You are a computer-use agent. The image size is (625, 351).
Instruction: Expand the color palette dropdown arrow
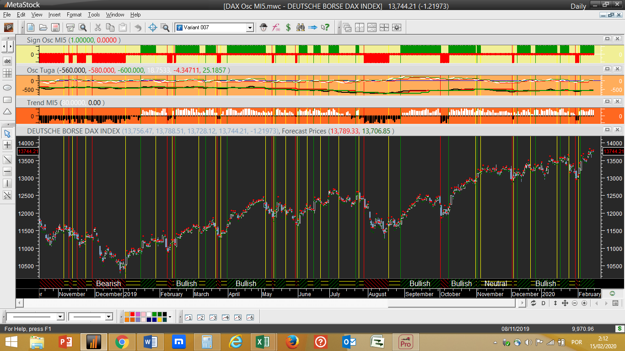point(170,317)
